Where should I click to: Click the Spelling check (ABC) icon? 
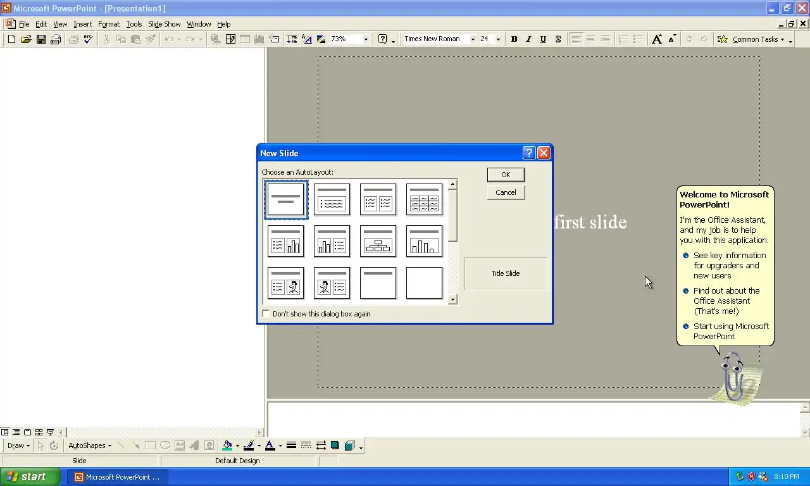click(89, 39)
